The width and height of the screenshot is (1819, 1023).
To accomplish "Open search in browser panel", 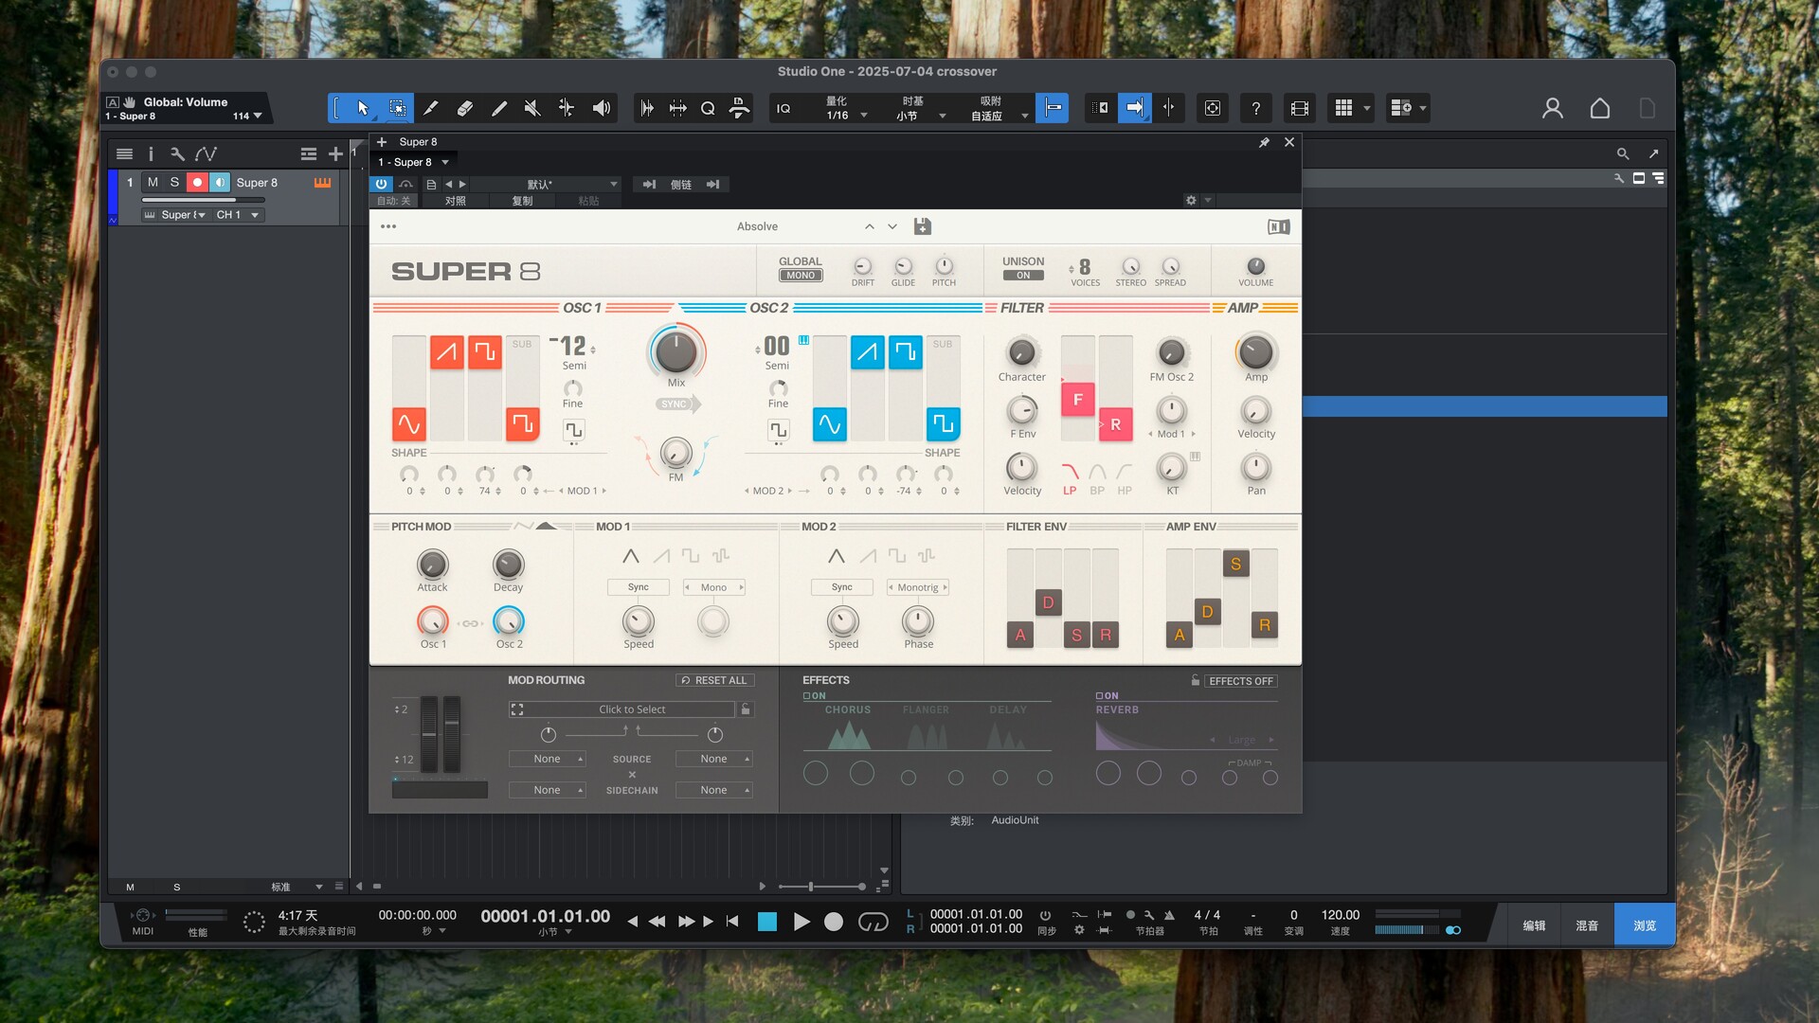I will [x=1623, y=153].
